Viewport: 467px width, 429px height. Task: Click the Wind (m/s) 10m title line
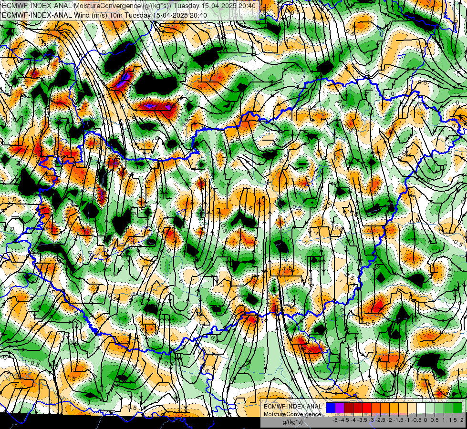coord(104,15)
